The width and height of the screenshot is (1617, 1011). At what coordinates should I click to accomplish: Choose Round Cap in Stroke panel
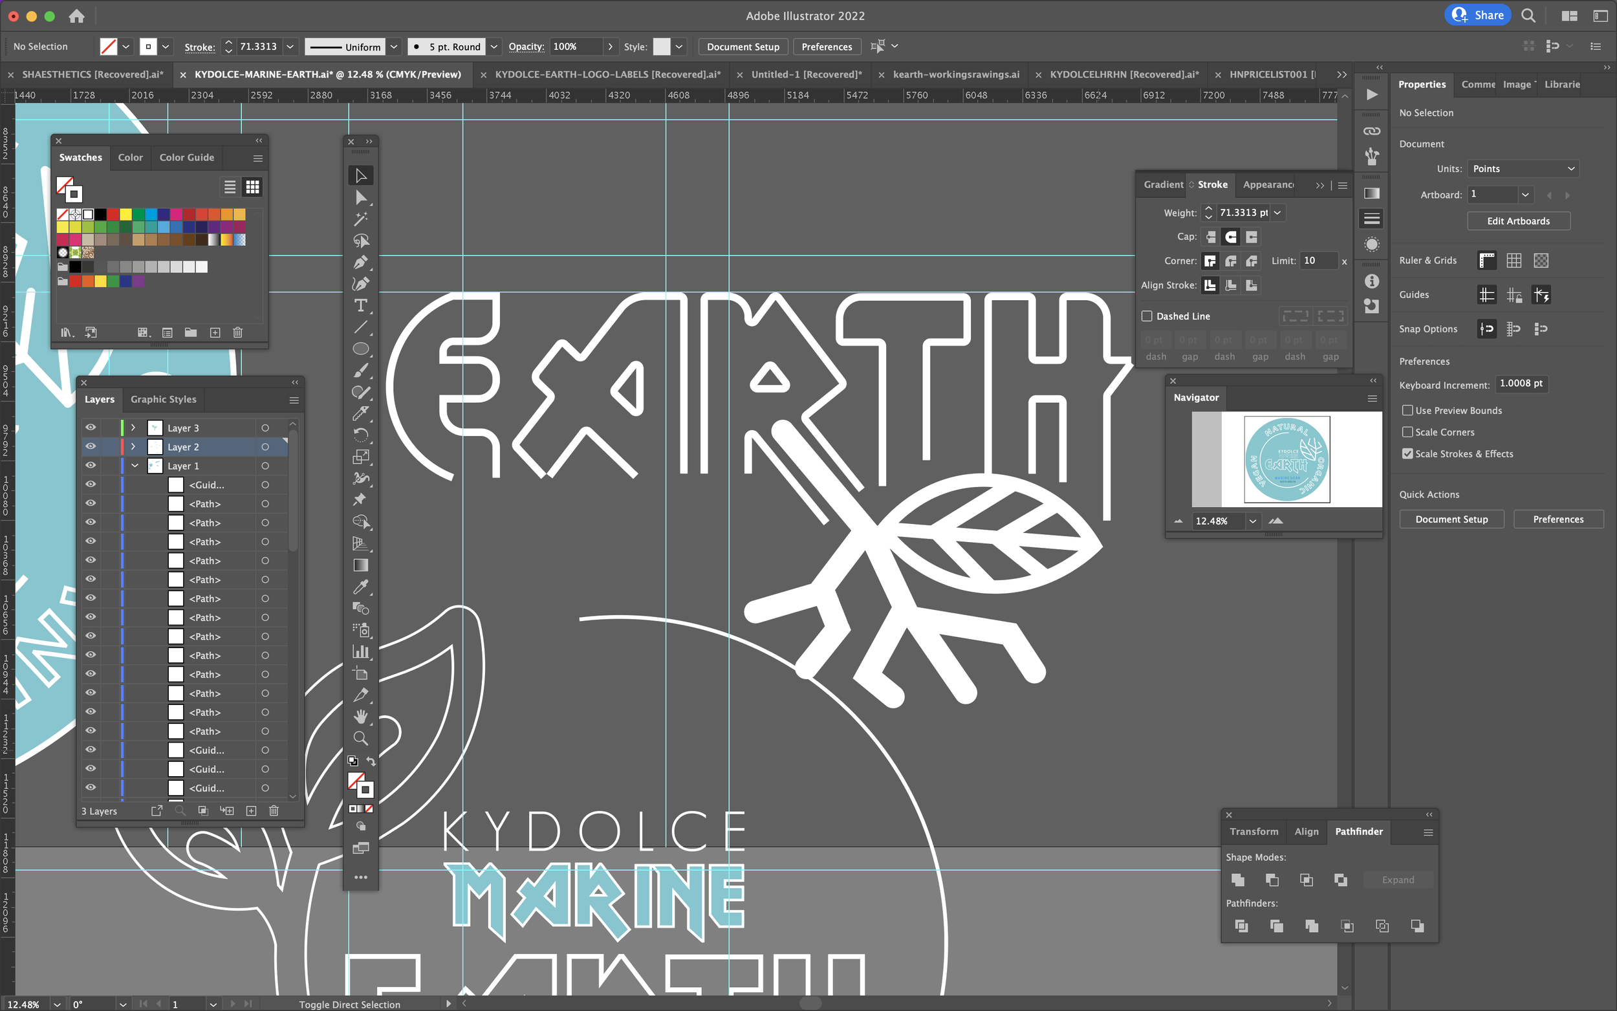1231,237
